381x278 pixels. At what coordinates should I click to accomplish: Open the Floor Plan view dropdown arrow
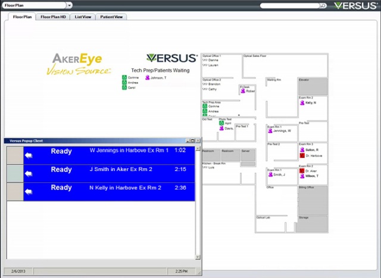tap(70, 5)
